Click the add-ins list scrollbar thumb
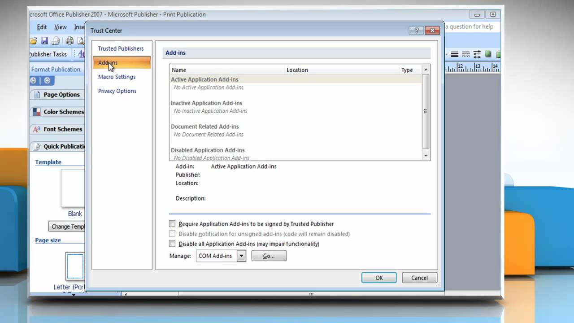Image resolution: width=574 pixels, height=323 pixels. tap(426, 111)
